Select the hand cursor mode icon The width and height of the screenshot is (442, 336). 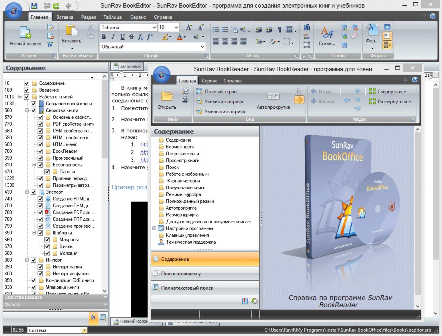click(x=299, y=100)
